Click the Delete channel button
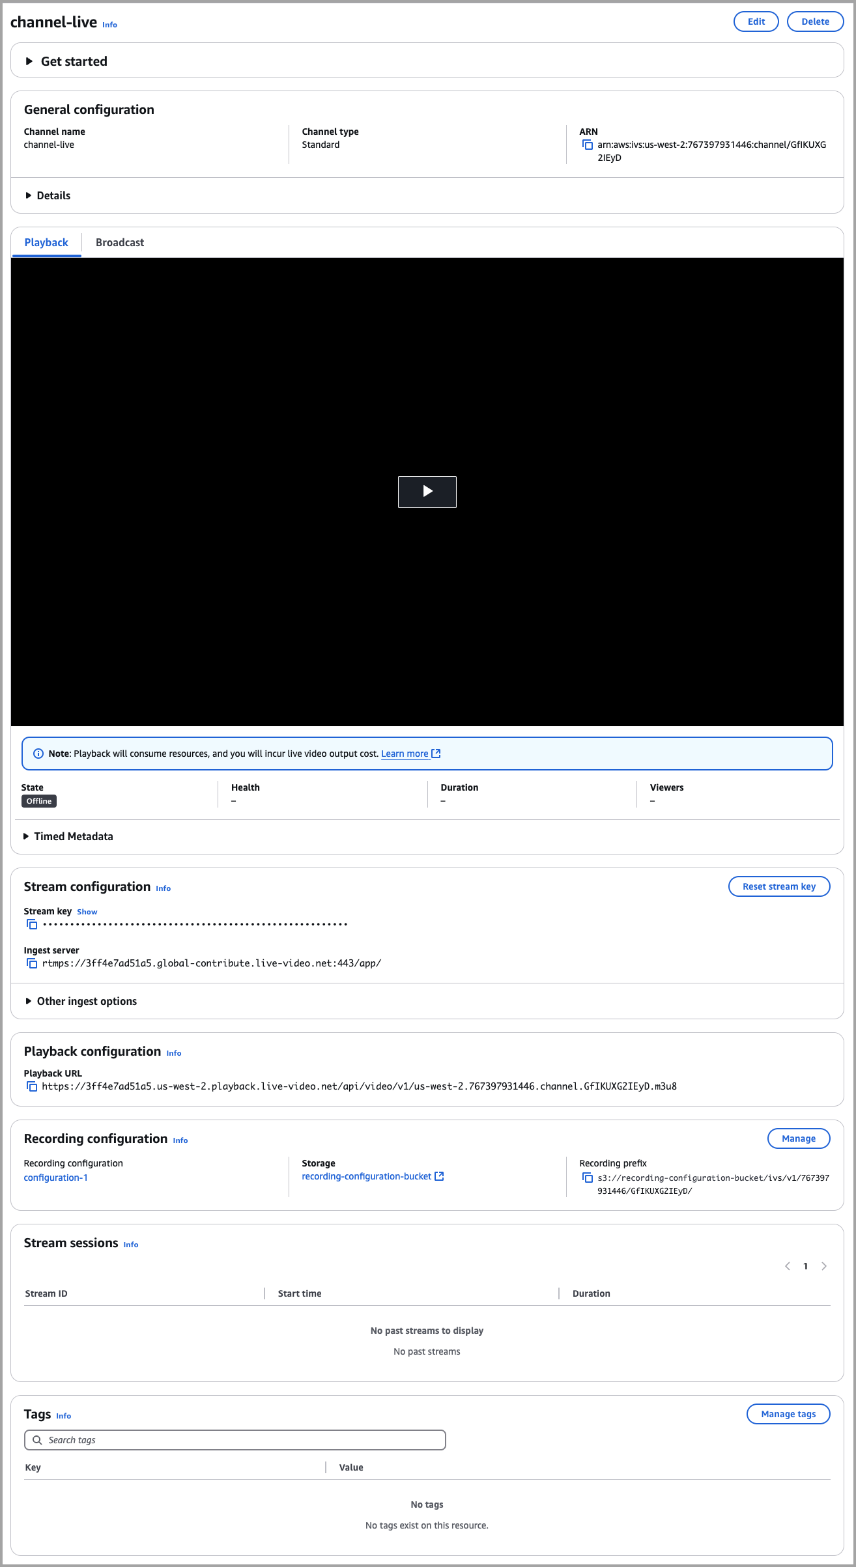The height and width of the screenshot is (1567, 856). point(815,21)
